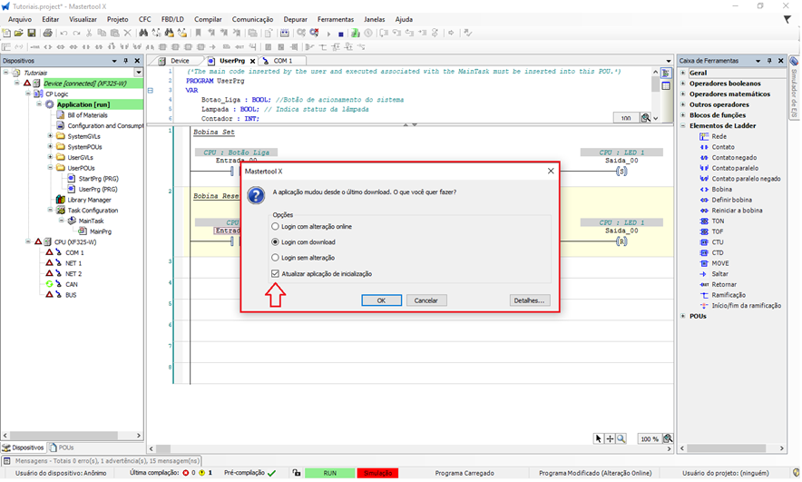Open Library Manager in the device tree
The image size is (802, 482).
[x=88, y=200]
